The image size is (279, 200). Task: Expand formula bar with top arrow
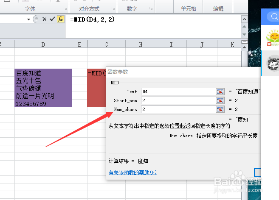pos(244,19)
